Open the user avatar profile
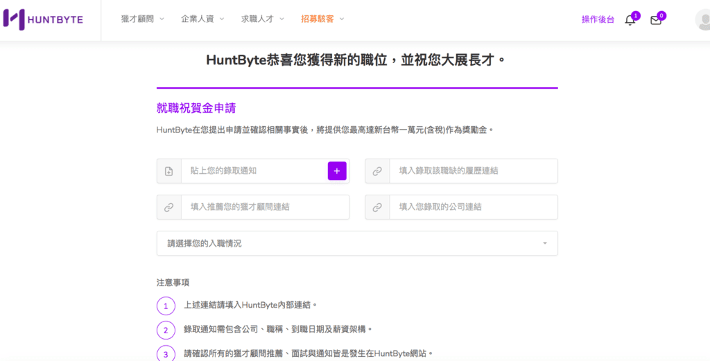 click(703, 19)
